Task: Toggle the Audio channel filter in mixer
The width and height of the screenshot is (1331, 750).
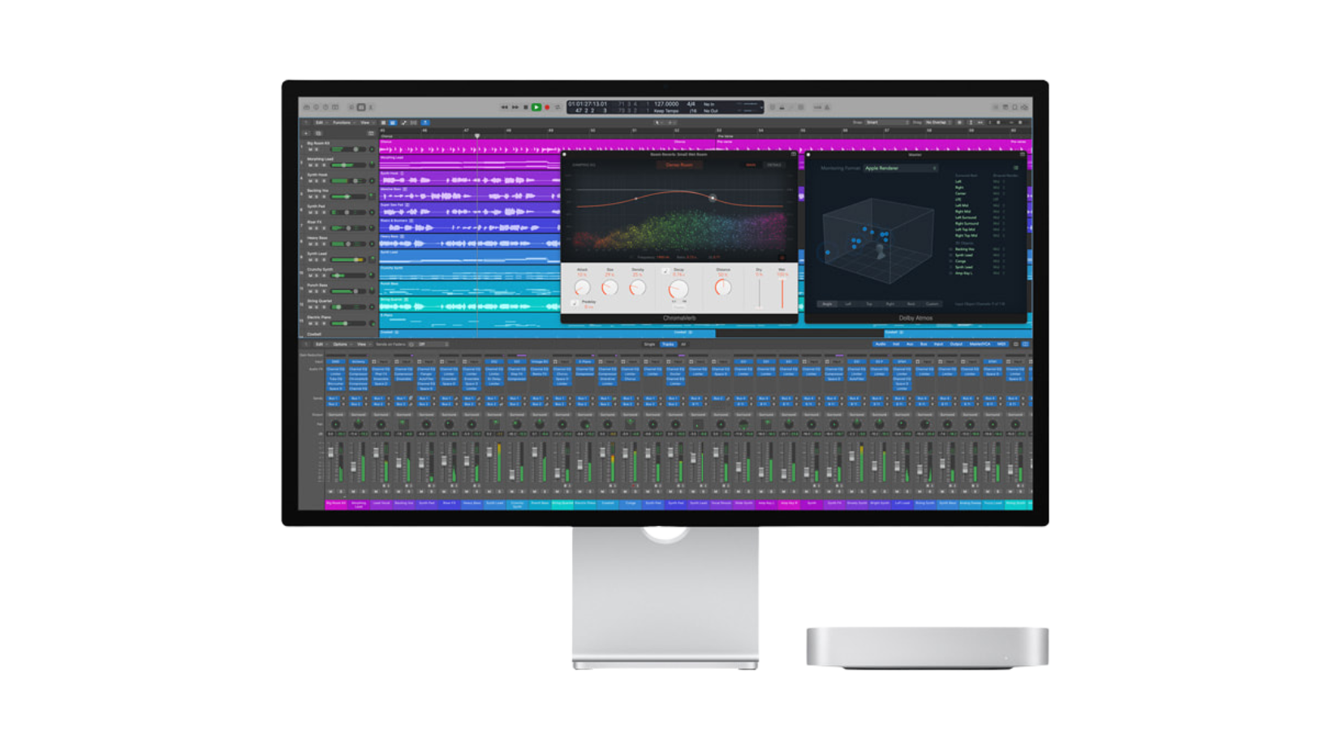Action: (x=881, y=344)
